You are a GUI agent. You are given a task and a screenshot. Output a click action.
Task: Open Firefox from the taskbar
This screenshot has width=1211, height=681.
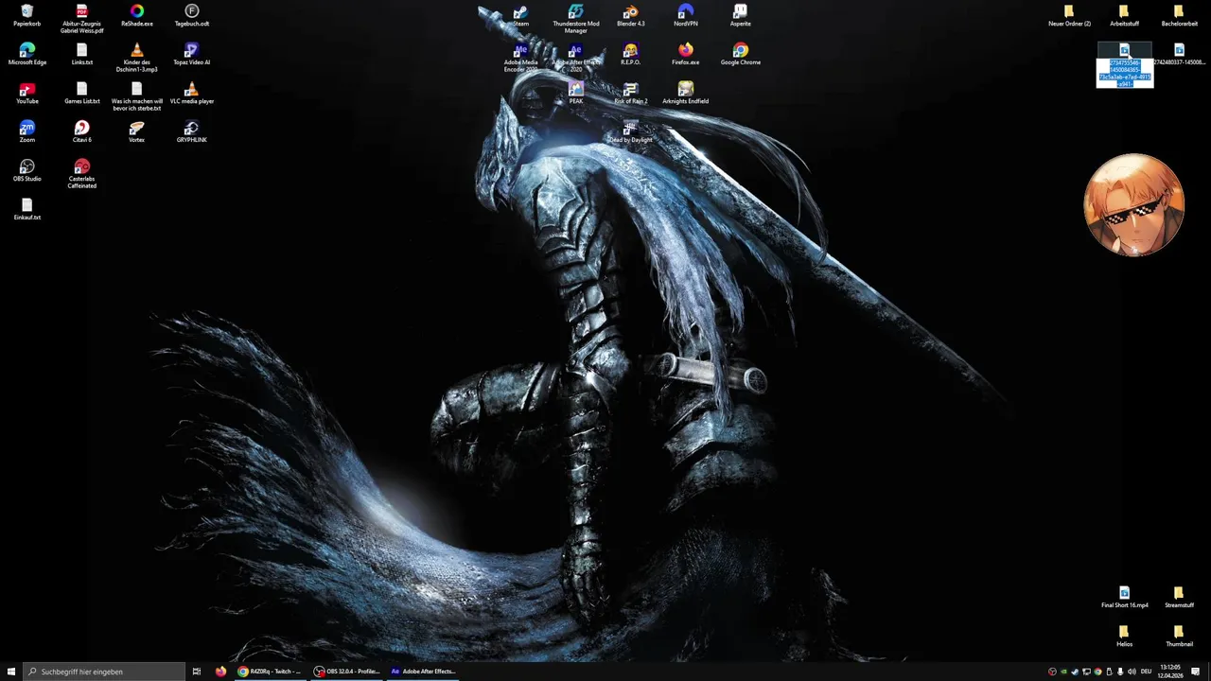(220, 672)
